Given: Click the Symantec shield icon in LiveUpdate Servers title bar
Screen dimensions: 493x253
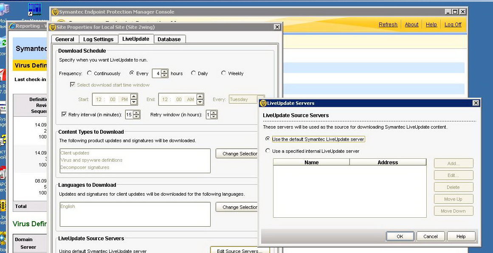Looking at the screenshot, I should pyautogui.click(x=263, y=103).
